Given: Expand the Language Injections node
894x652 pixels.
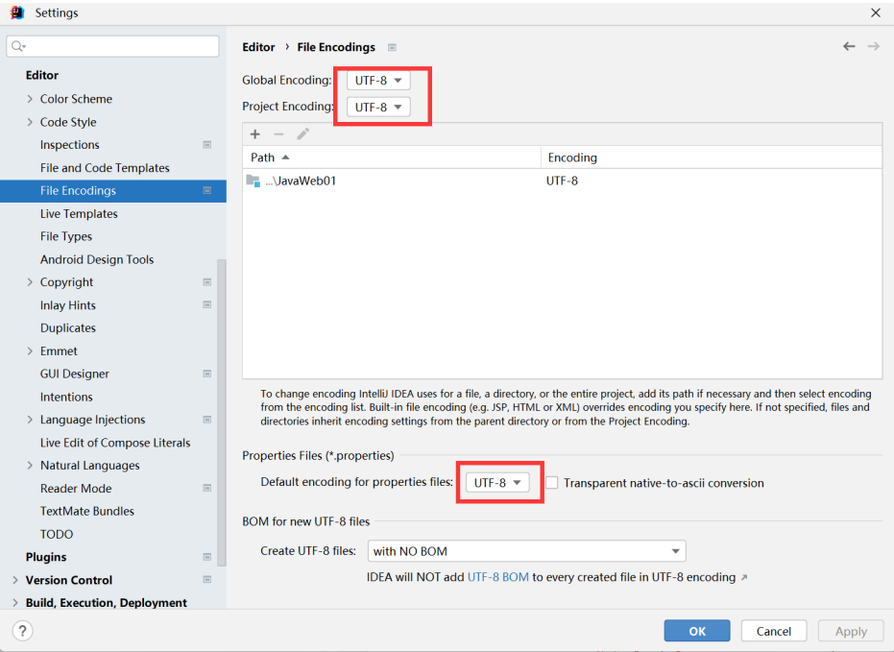Looking at the screenshot, I should coord(30,420).
